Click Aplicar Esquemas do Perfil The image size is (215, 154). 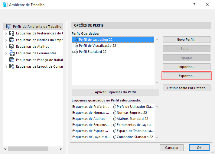[115, 92]
